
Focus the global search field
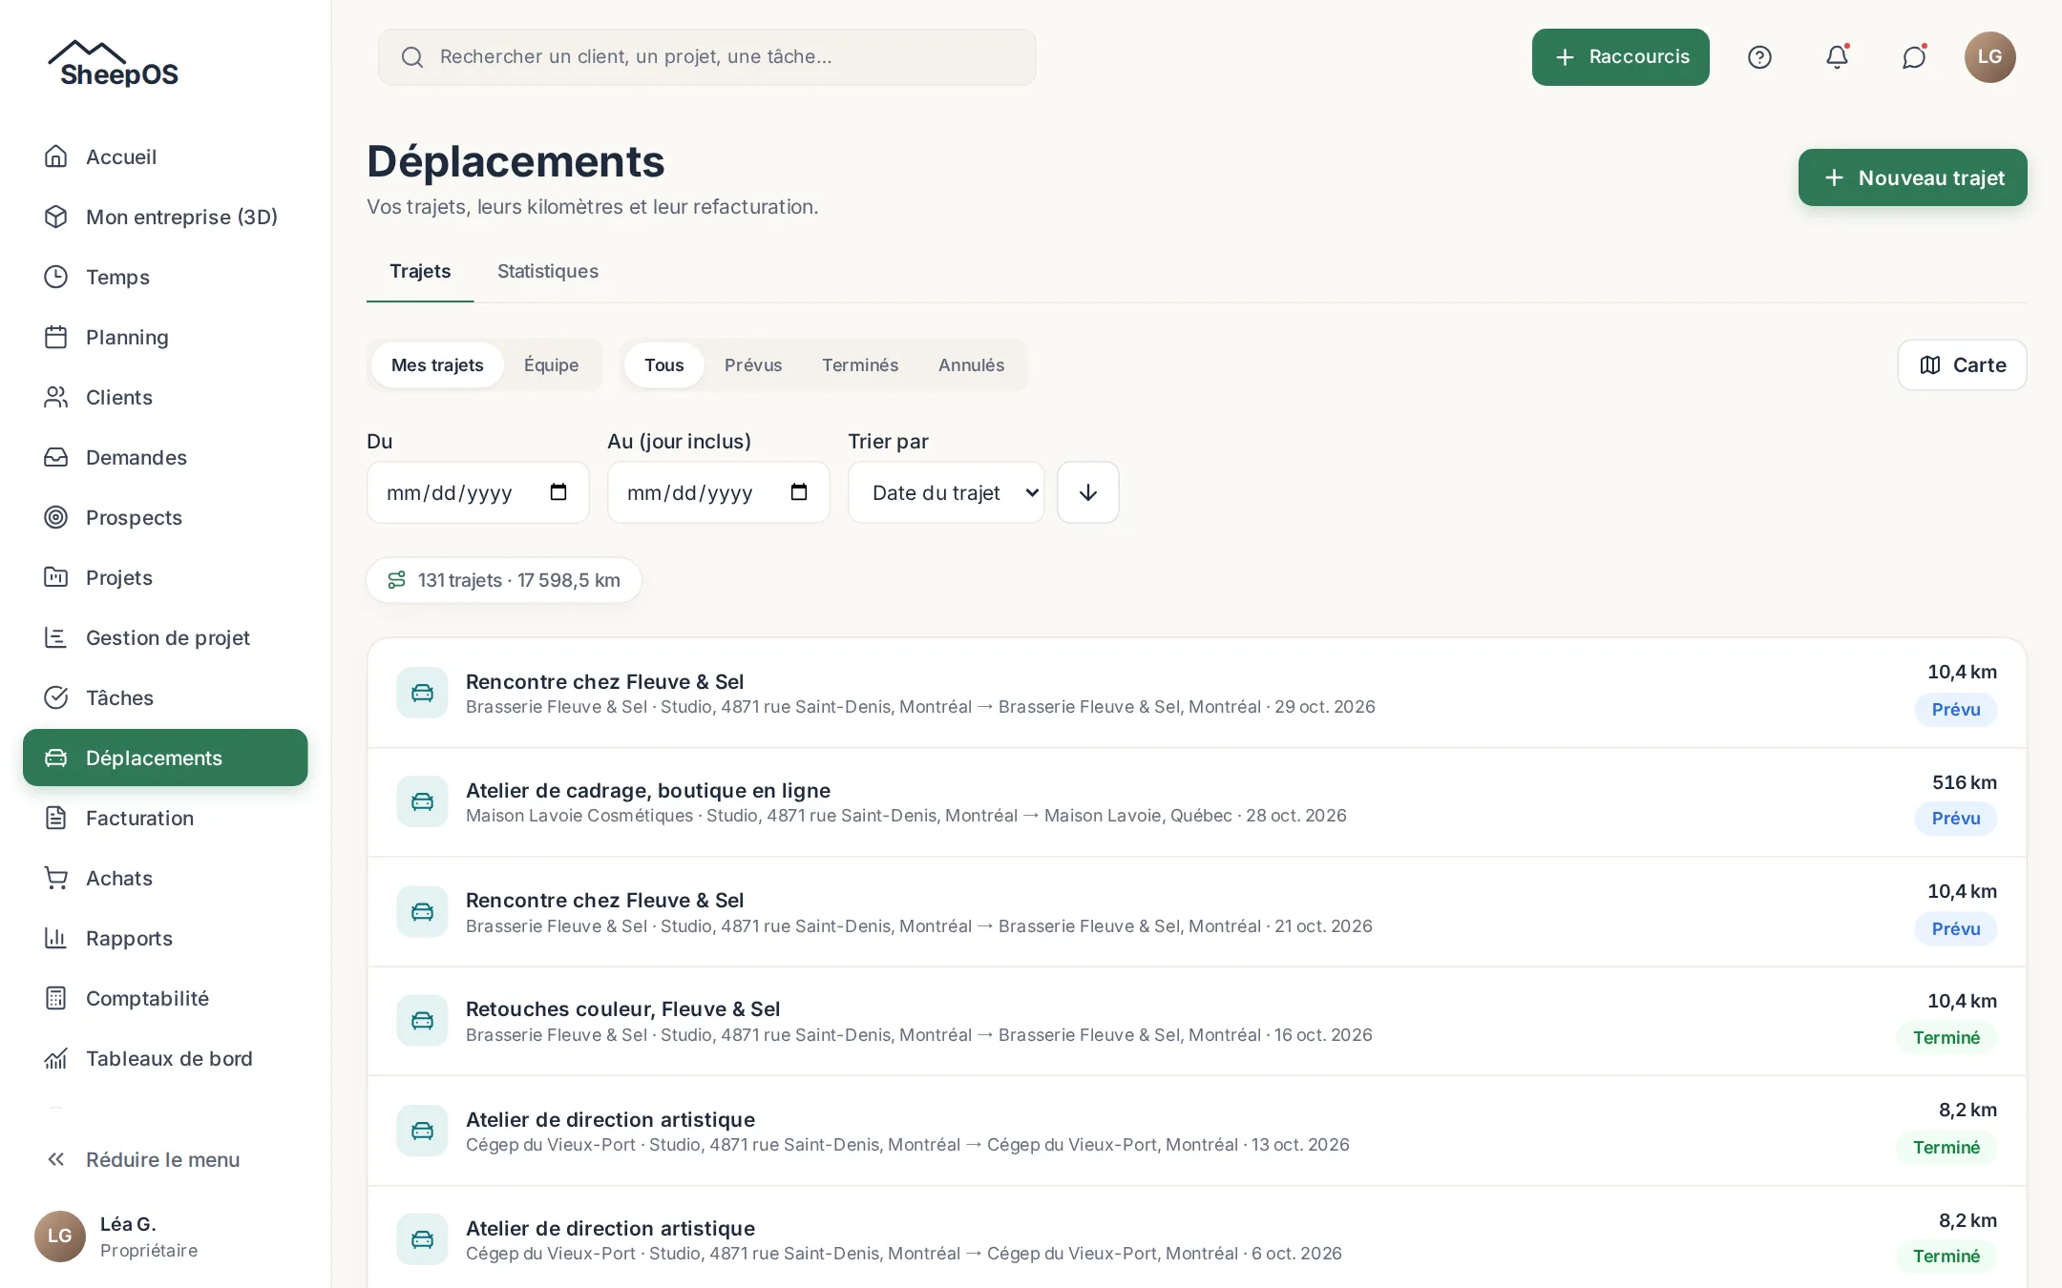[707, 57]
